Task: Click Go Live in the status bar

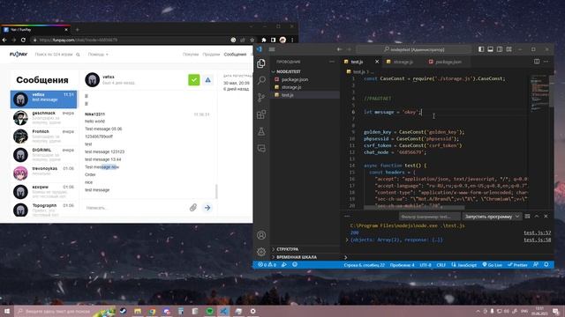Action: point(493,265)
